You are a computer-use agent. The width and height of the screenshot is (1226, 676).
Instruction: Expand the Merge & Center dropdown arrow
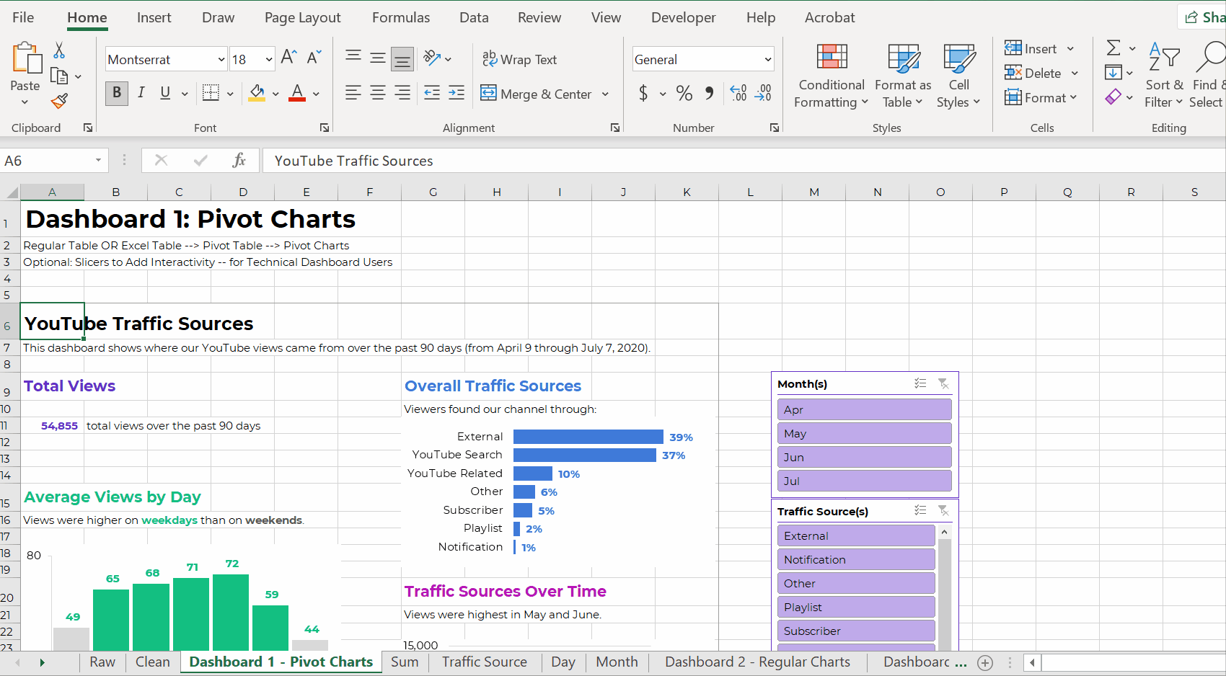[x=605, y=94]
